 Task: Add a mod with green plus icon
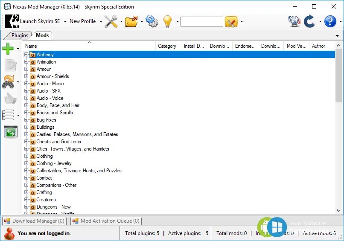pyautogui.click(x=8, y=49)
